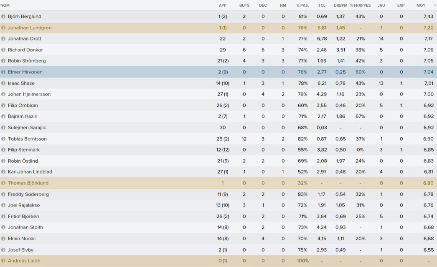Sort by TCL column header
The image size is (437, 267).
pyautogui.click(x=322, y=5)
